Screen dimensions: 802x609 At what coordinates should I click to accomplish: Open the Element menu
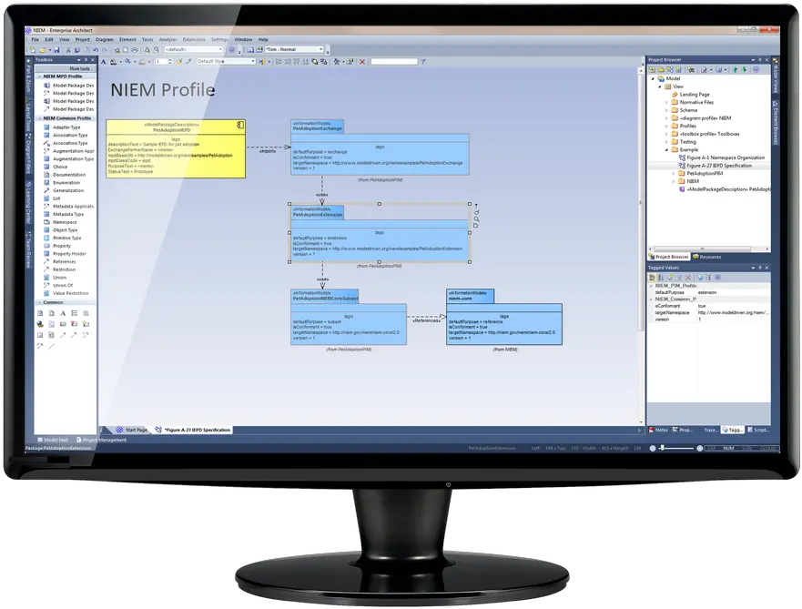(x=127, y=39)
